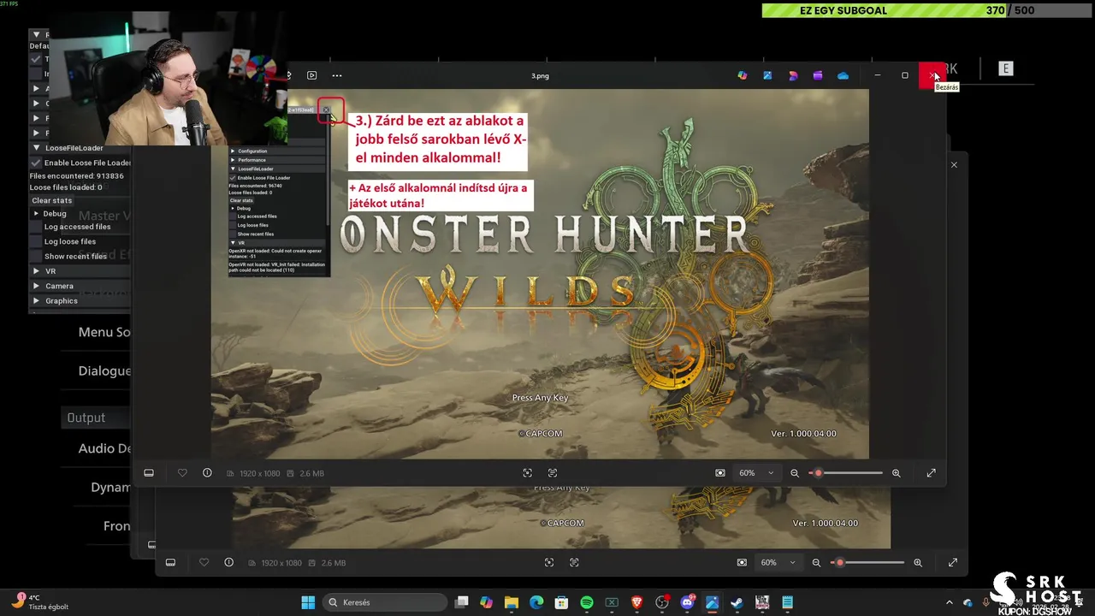Click Loose files loaded: 0 text
This screenshot has width=1095, height=616.
tap(66, 187)
